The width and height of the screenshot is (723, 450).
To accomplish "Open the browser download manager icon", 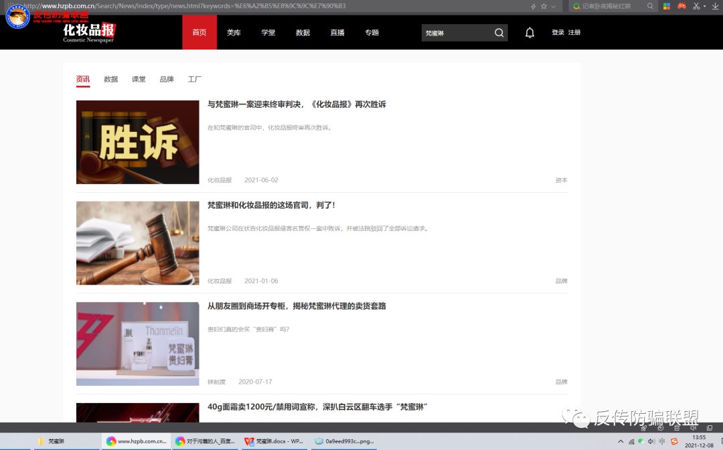I will [716, 6].
